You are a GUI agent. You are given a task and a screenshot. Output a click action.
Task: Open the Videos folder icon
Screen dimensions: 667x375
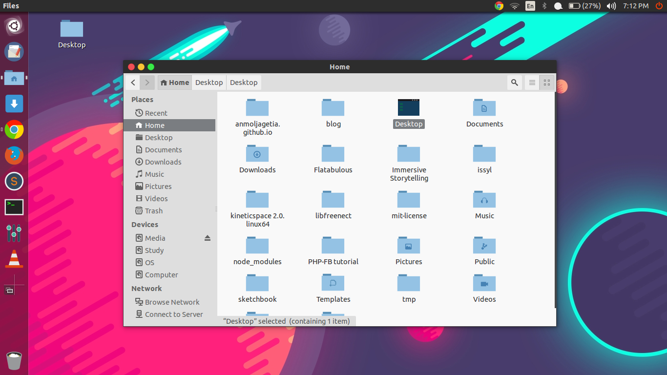pos(484,284)
